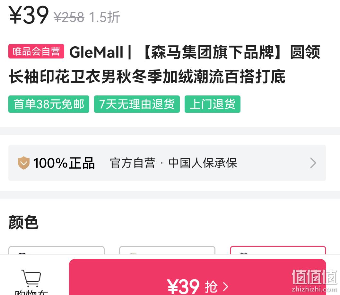
Task: Open the product title 圆领长袖印花卫衣 text
Action: click(x=164, y=64)
